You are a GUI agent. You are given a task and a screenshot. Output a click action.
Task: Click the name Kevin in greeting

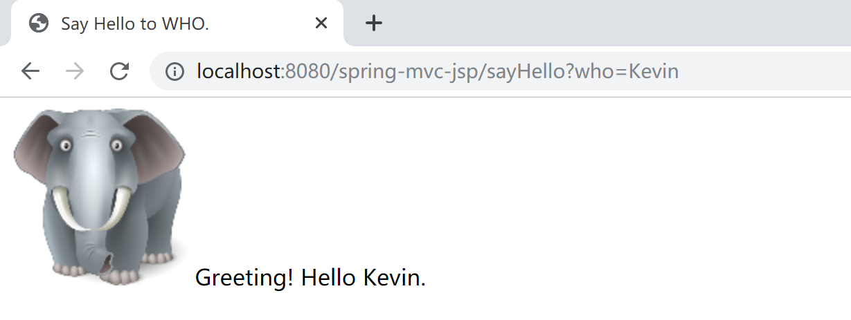click(393, 278)
